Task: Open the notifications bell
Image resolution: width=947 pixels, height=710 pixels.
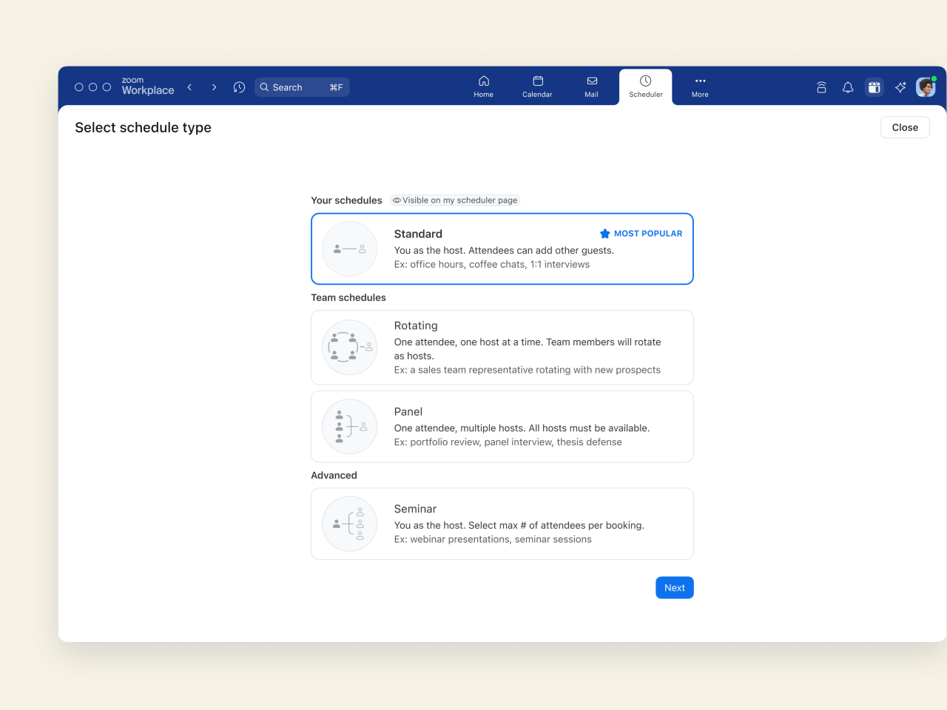Action: 848,87
